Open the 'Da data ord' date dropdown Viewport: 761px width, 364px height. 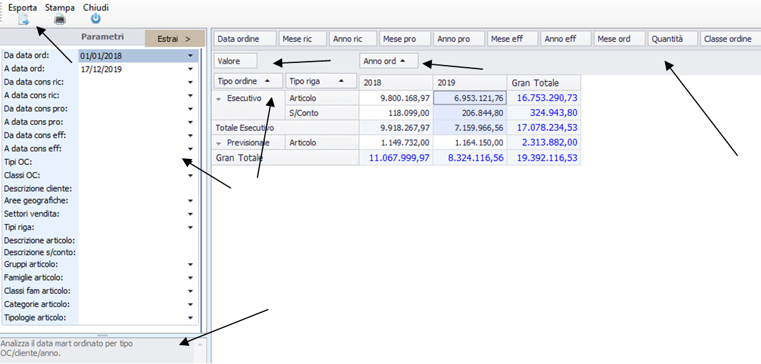190,56
